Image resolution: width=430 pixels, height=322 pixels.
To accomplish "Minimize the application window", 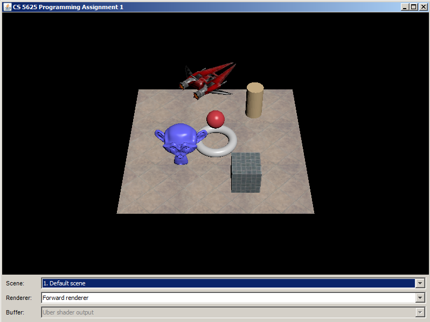I will (x=405, y=6).
